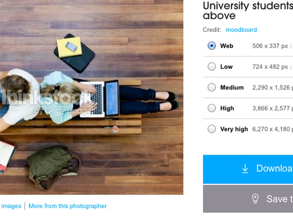Click the 2,290 x 1,526 dimensions text

tap(272, 88)
